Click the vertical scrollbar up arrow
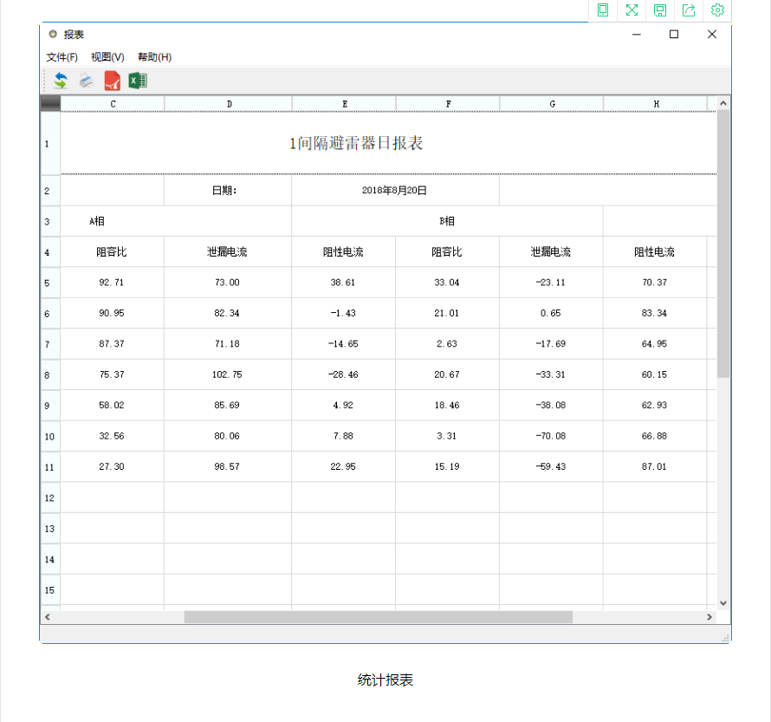771x722 pixels. point(722,103)
